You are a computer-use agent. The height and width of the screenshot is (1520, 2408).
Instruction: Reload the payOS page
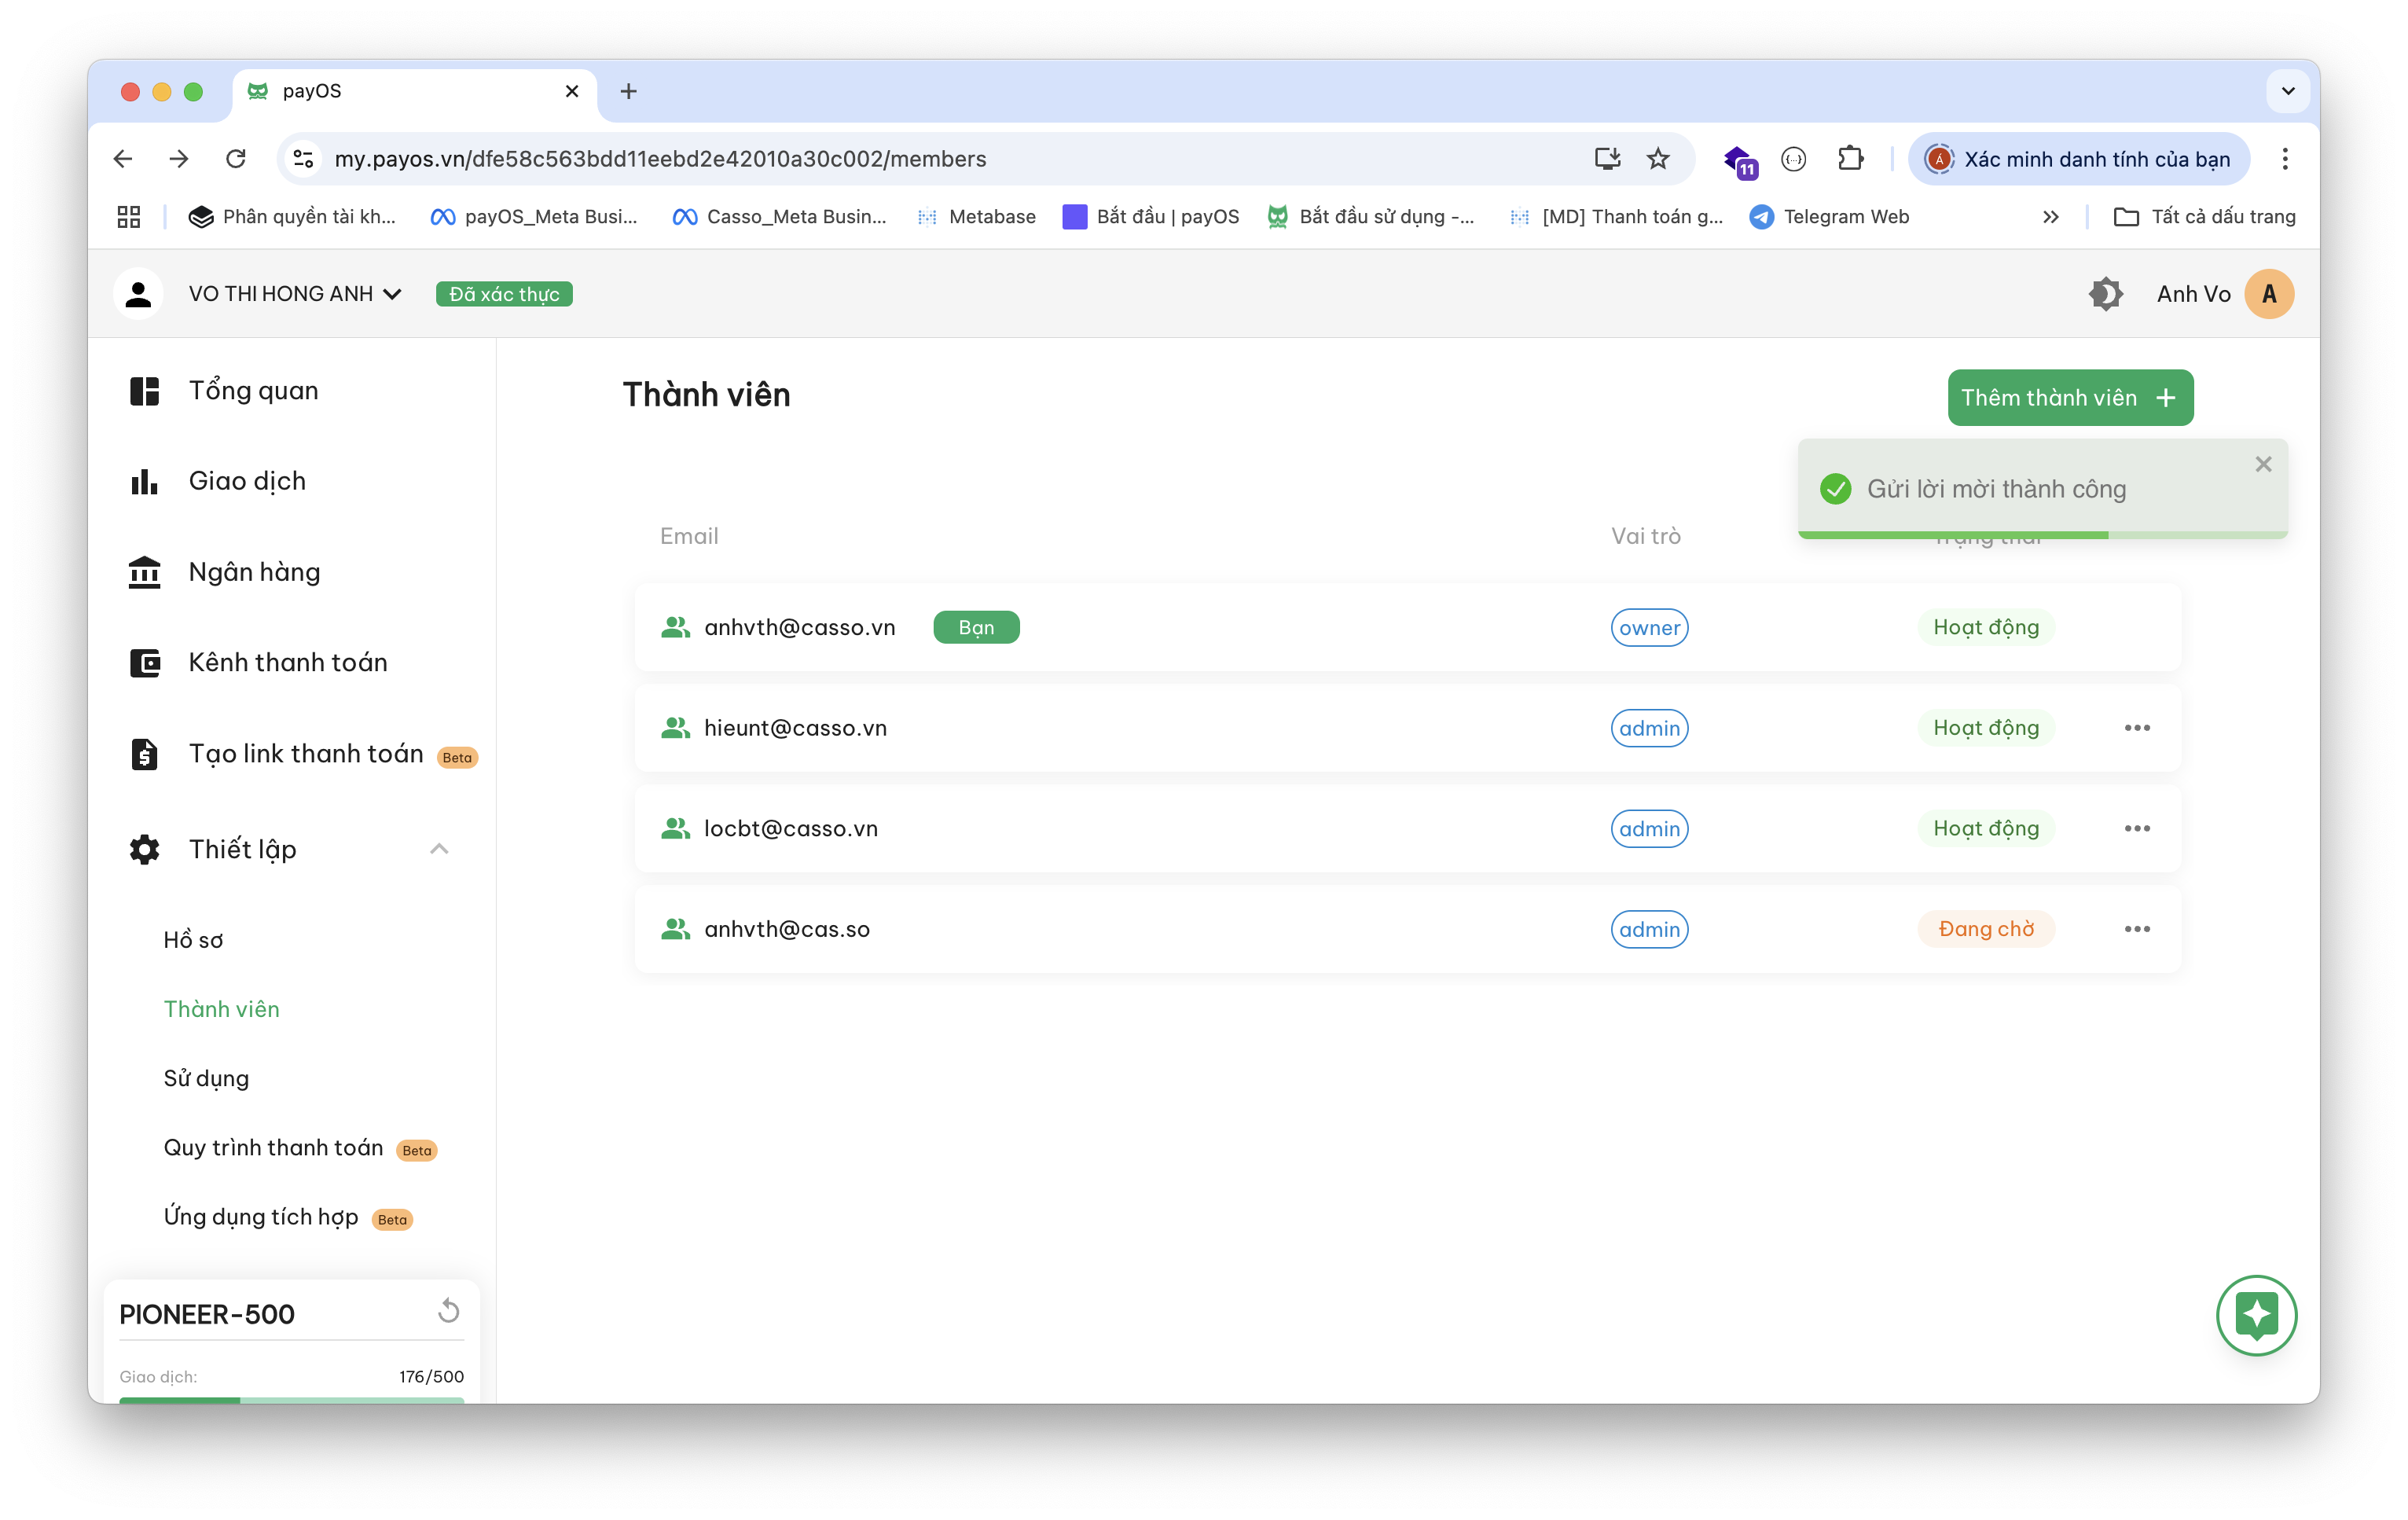tap(236, 159)
